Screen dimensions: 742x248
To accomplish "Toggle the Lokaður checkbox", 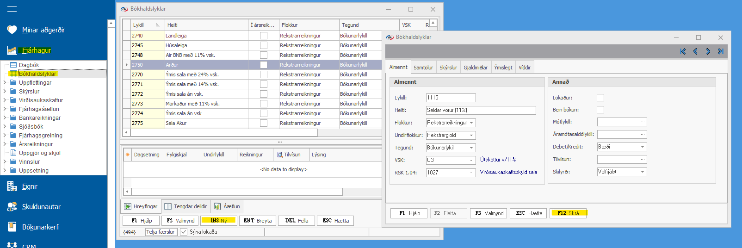I will pos(600,98).
